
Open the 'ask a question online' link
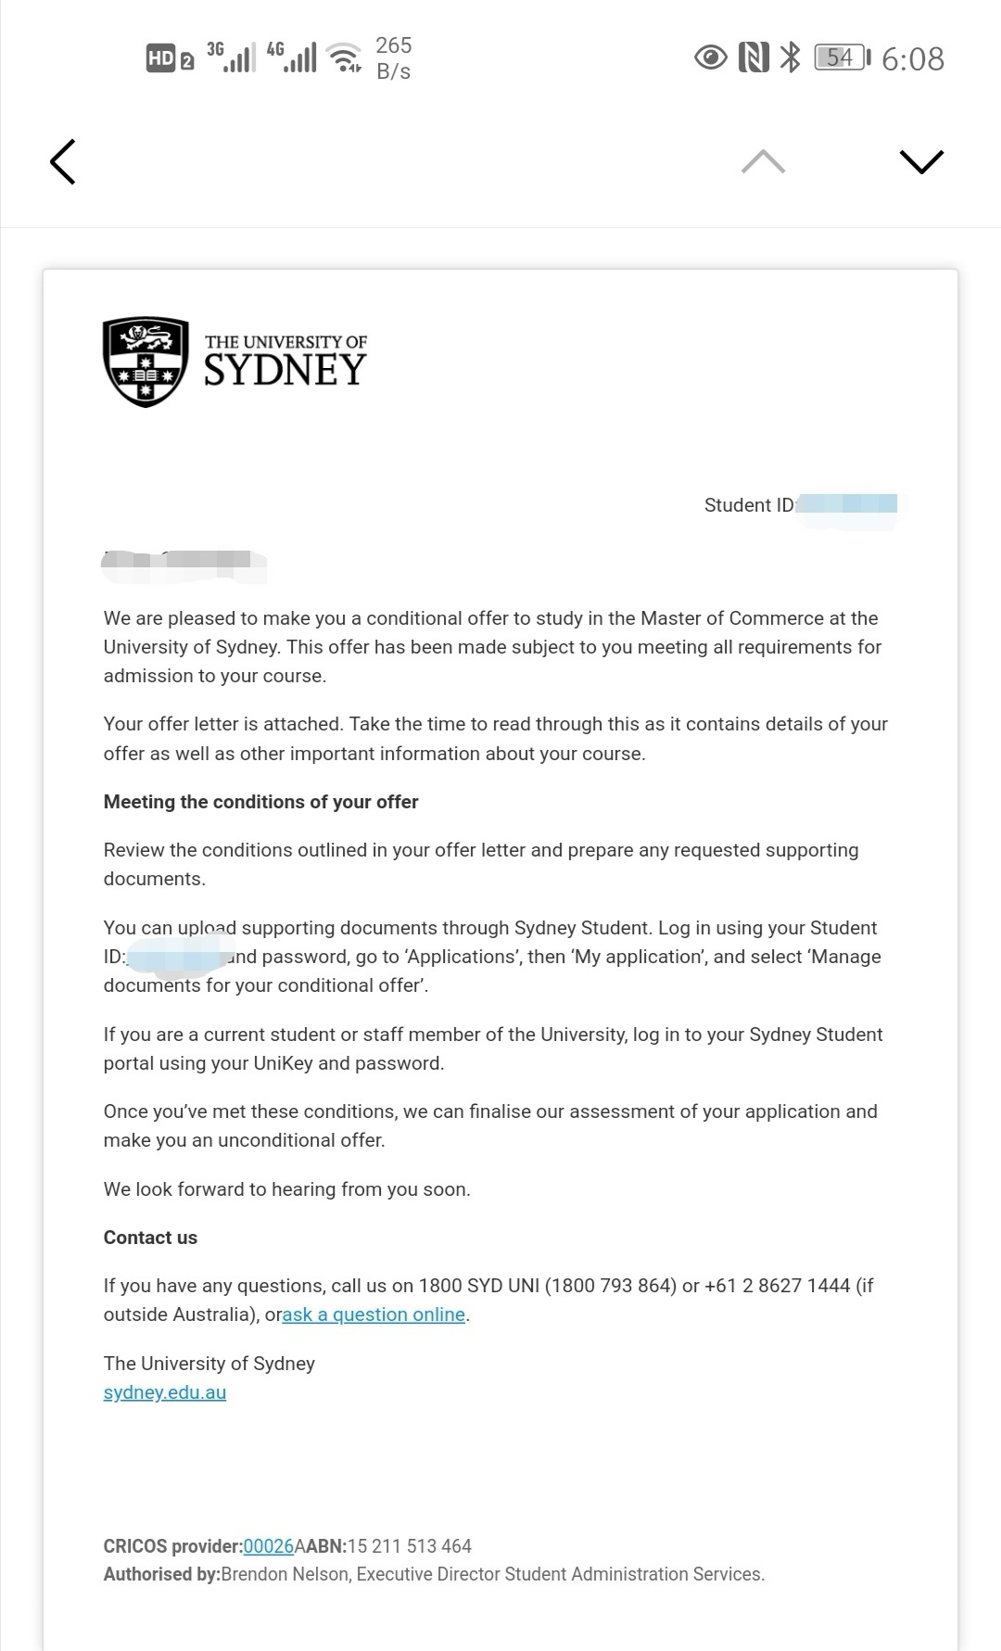tap(374, 1314)
